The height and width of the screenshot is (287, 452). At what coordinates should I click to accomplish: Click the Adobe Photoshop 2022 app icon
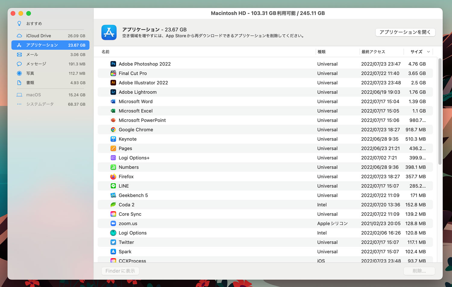(113, 64)
